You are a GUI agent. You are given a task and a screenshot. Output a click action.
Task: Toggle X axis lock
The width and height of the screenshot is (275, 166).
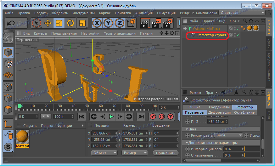tap(97, 23)
